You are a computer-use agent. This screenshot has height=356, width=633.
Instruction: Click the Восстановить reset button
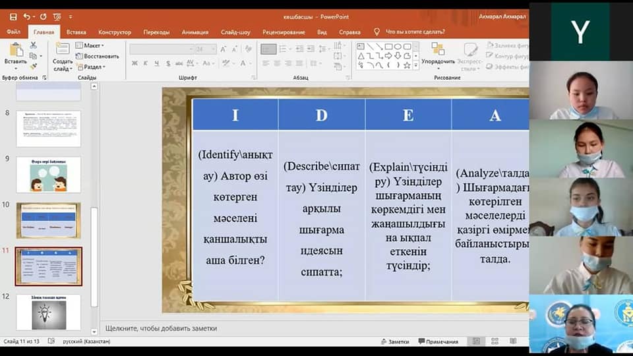[x=98, y=56]
